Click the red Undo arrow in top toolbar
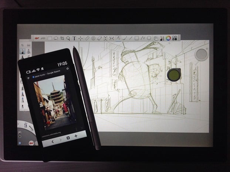This screenshot has height=172, width=230. pyautogui.click(x=37, y=38)
